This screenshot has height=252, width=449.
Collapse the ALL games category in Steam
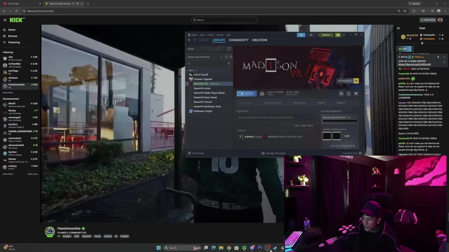pos(188,70)
